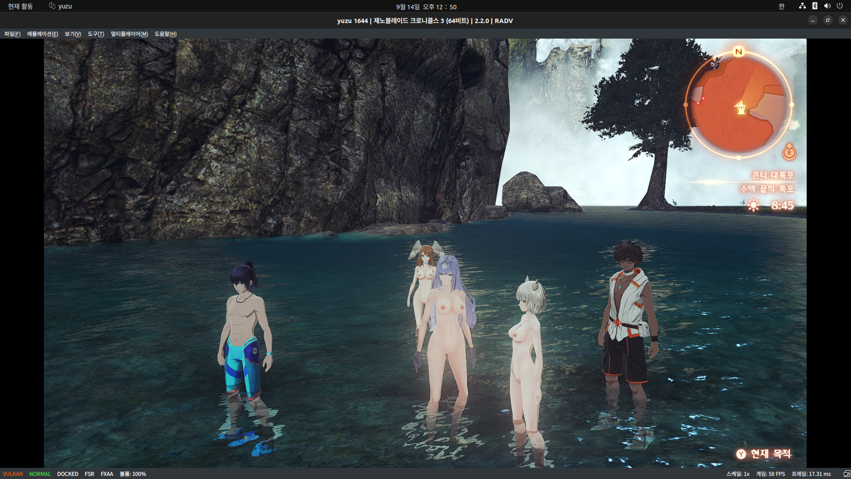851x479 pixels.
Task: Click the circular minimap
Action: (738, 105)
